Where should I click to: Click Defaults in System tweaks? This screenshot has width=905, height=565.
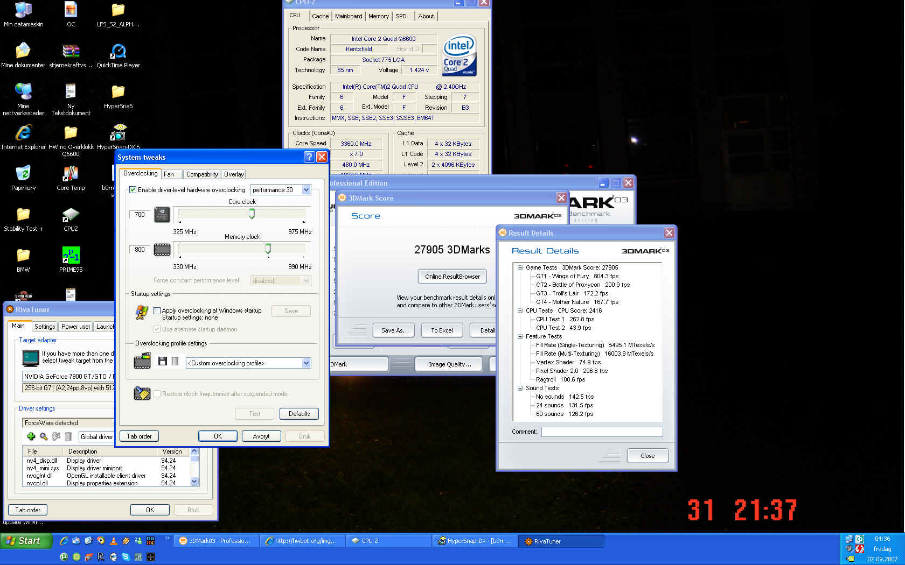click(x=299, y=414)
